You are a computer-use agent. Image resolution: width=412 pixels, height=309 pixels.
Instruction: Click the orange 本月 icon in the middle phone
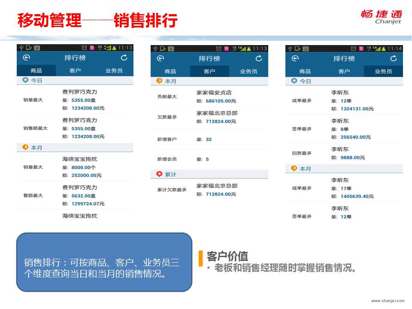pos(159,81)
